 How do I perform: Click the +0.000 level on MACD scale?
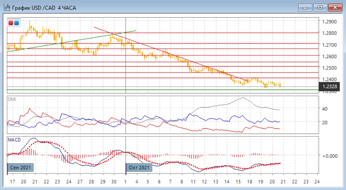point(330,155)
